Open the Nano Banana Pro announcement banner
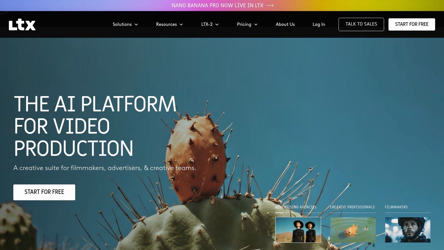Viewport: 444px width, 250px height. coord(217,6)
